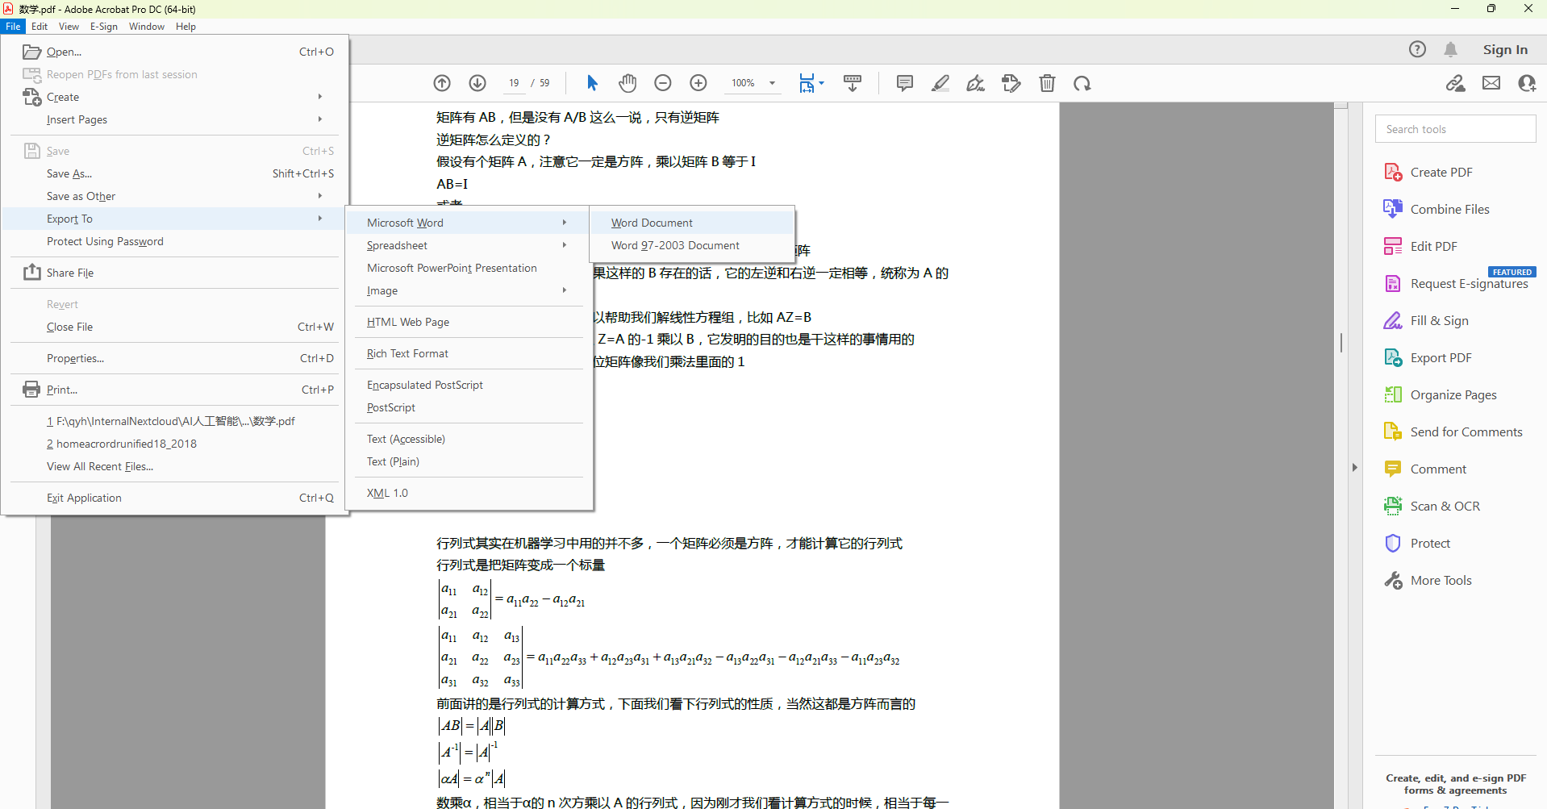
Task: Open the Edit menu
Action: coord(40,27)
